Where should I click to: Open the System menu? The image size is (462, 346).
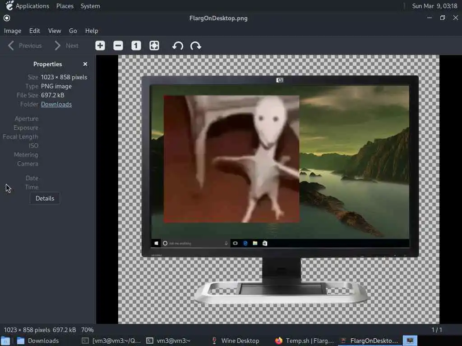pos(90,6)
